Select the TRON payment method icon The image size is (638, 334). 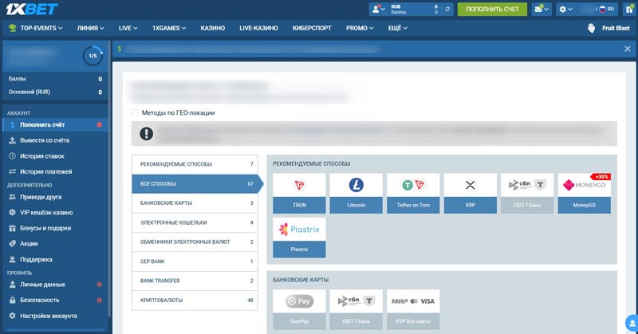pyautogui.click(x=299, y=193)
